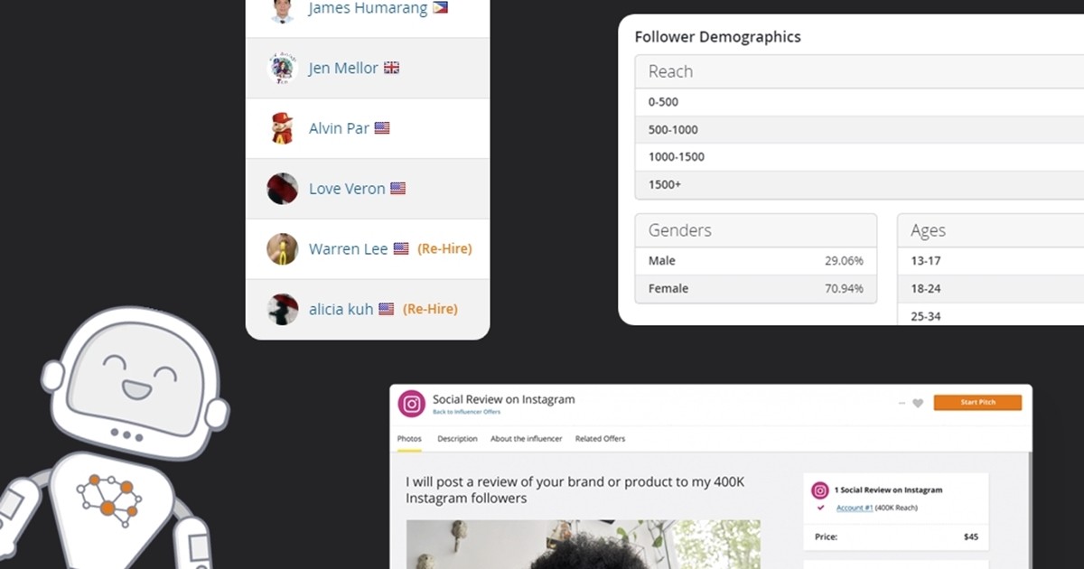
Task: Click the James Humarang name link
Action: [x=368, y=8]
